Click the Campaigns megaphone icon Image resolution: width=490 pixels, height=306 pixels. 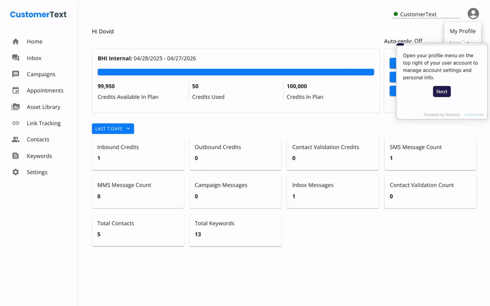[16, 74]
